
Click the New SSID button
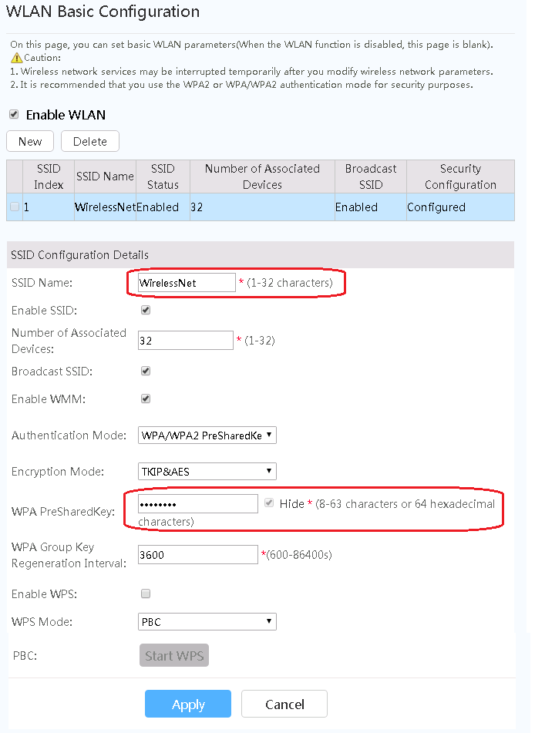(x=30, y=141)
